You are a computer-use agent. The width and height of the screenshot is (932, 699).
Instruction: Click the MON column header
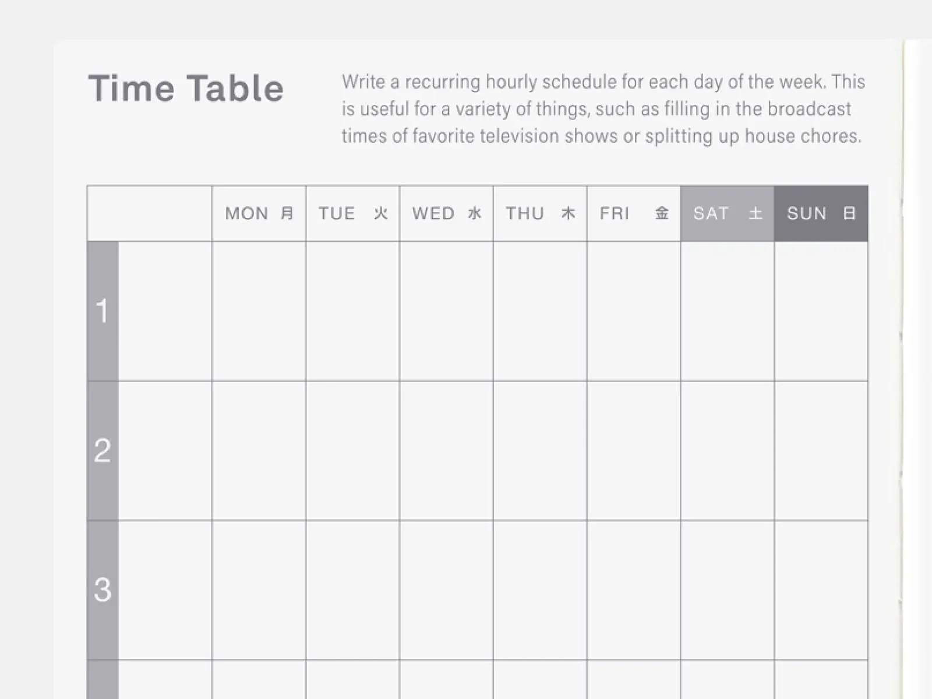pyautogui.click(x=259, y=213)
